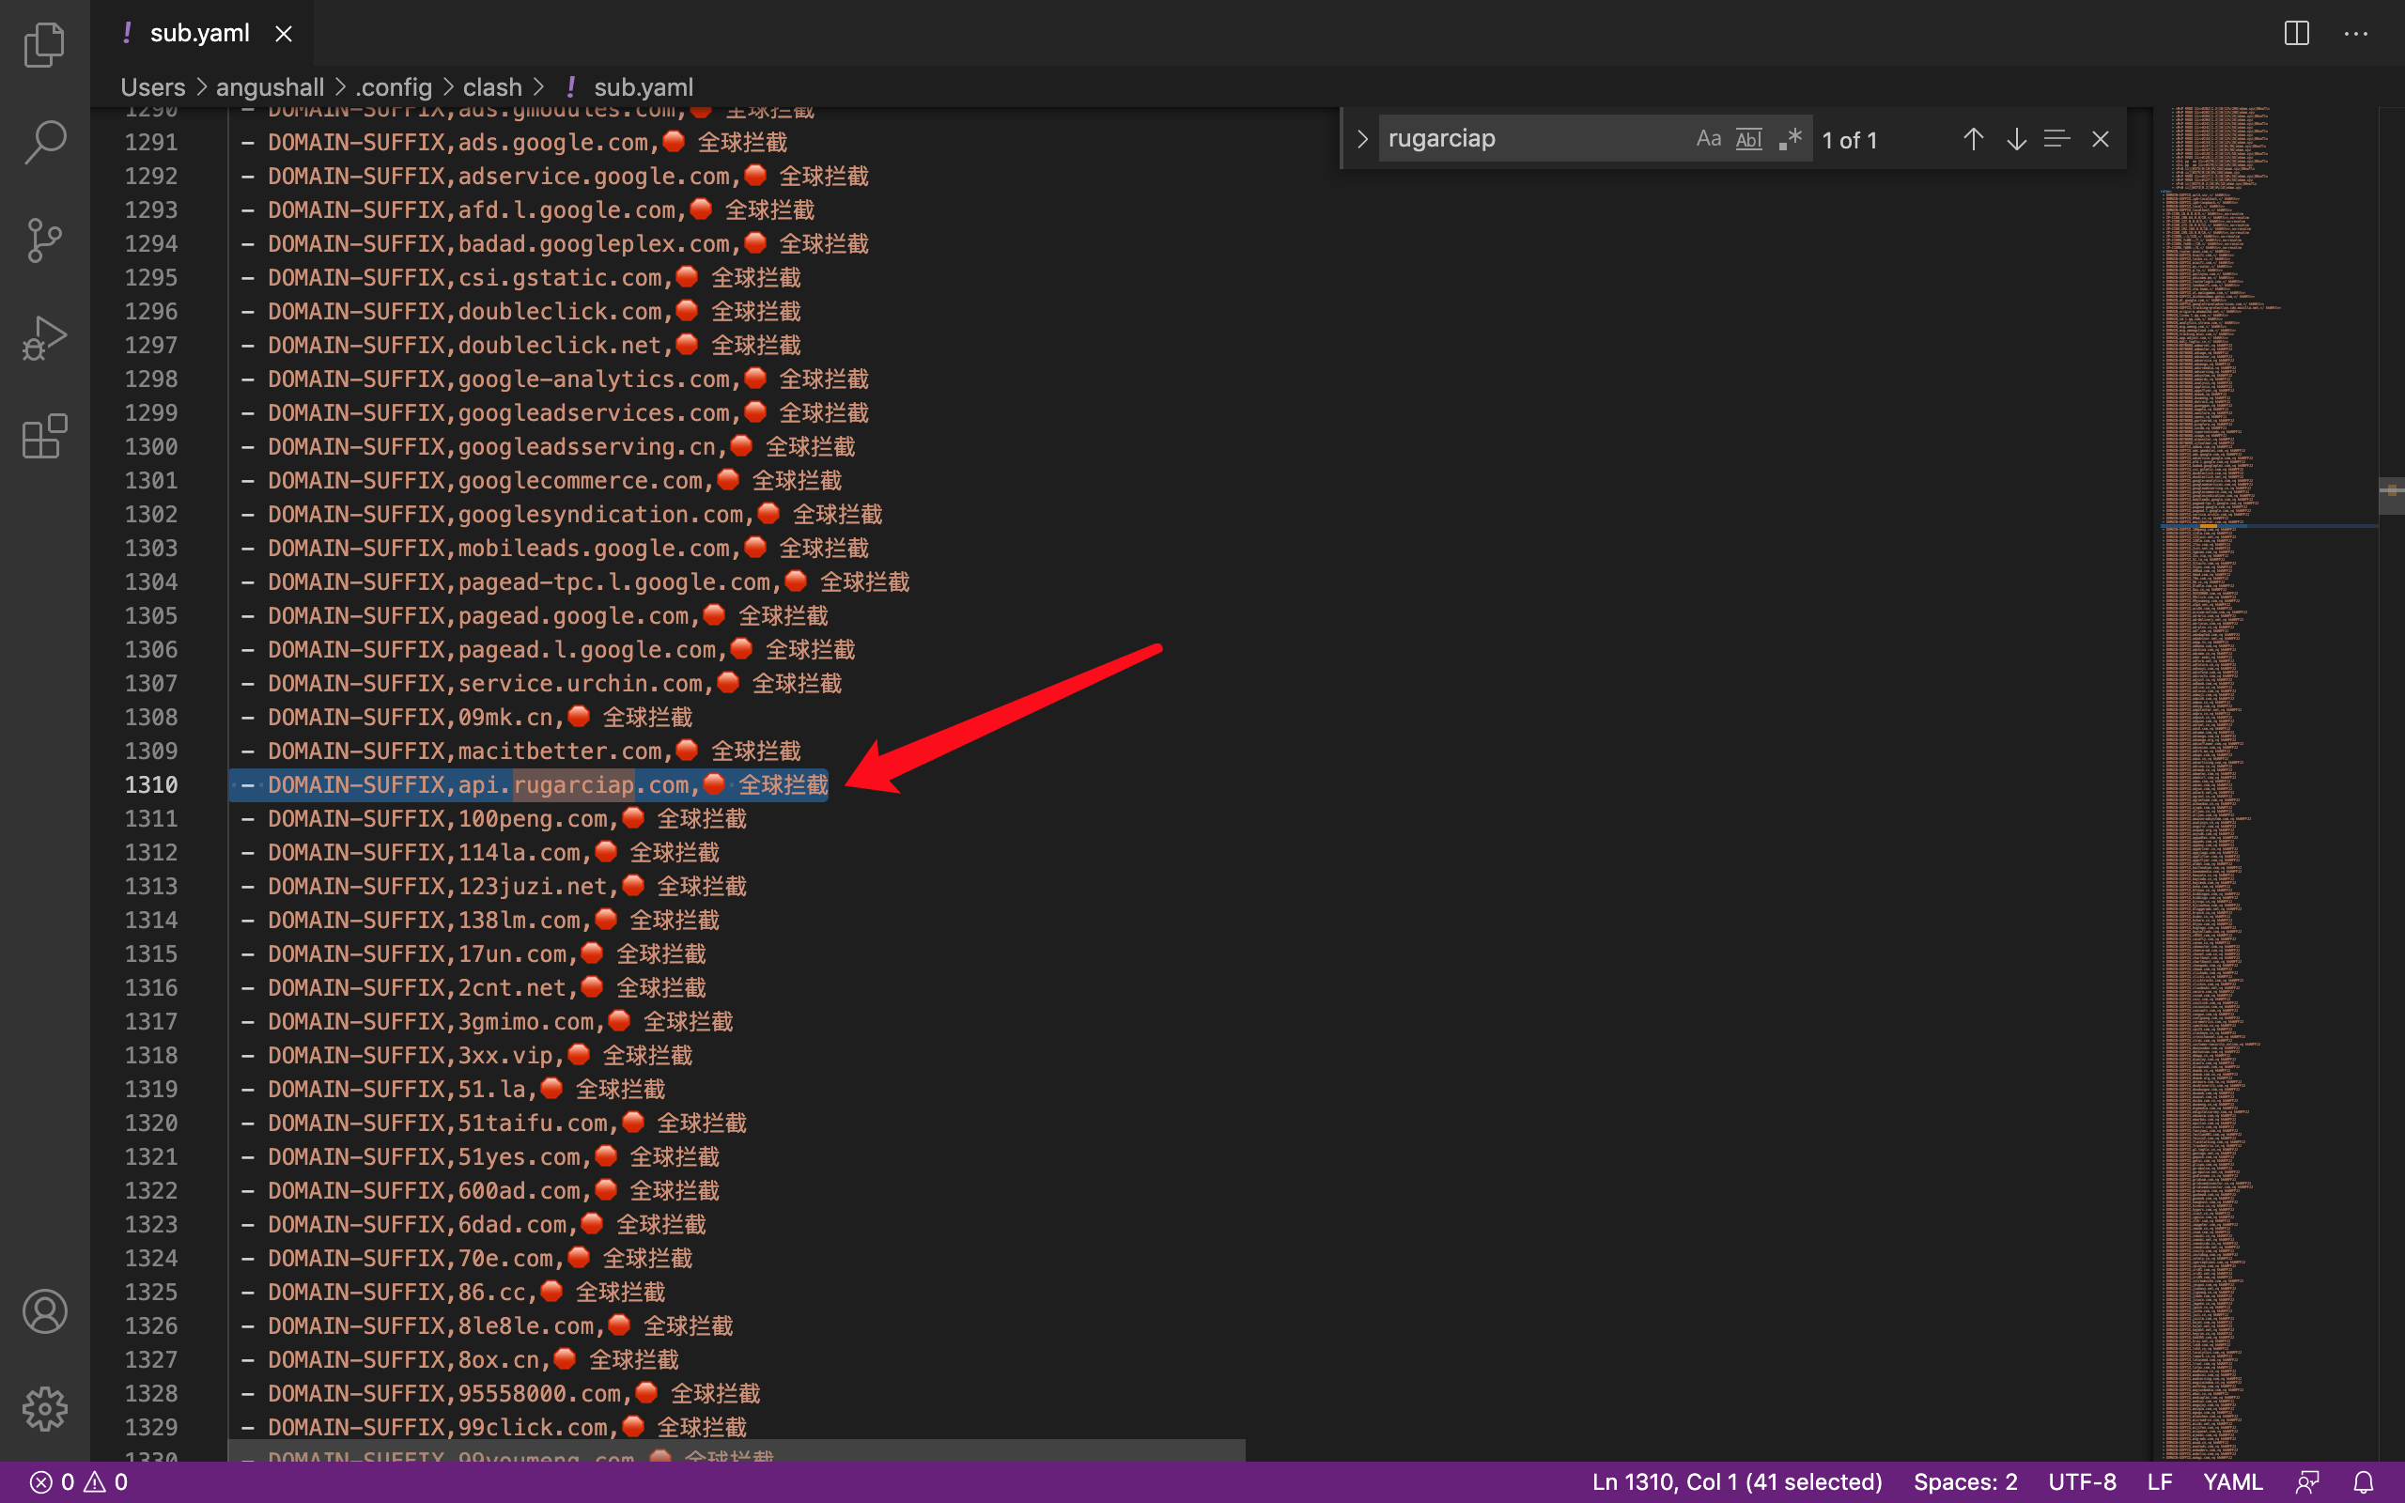Open the More Actions ellipsis menu

(2356, 33)
